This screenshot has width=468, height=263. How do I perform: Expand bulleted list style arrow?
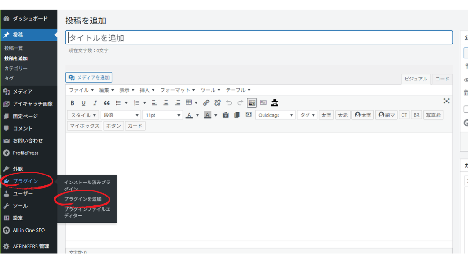pyautogui.click(x=126, y=103)
